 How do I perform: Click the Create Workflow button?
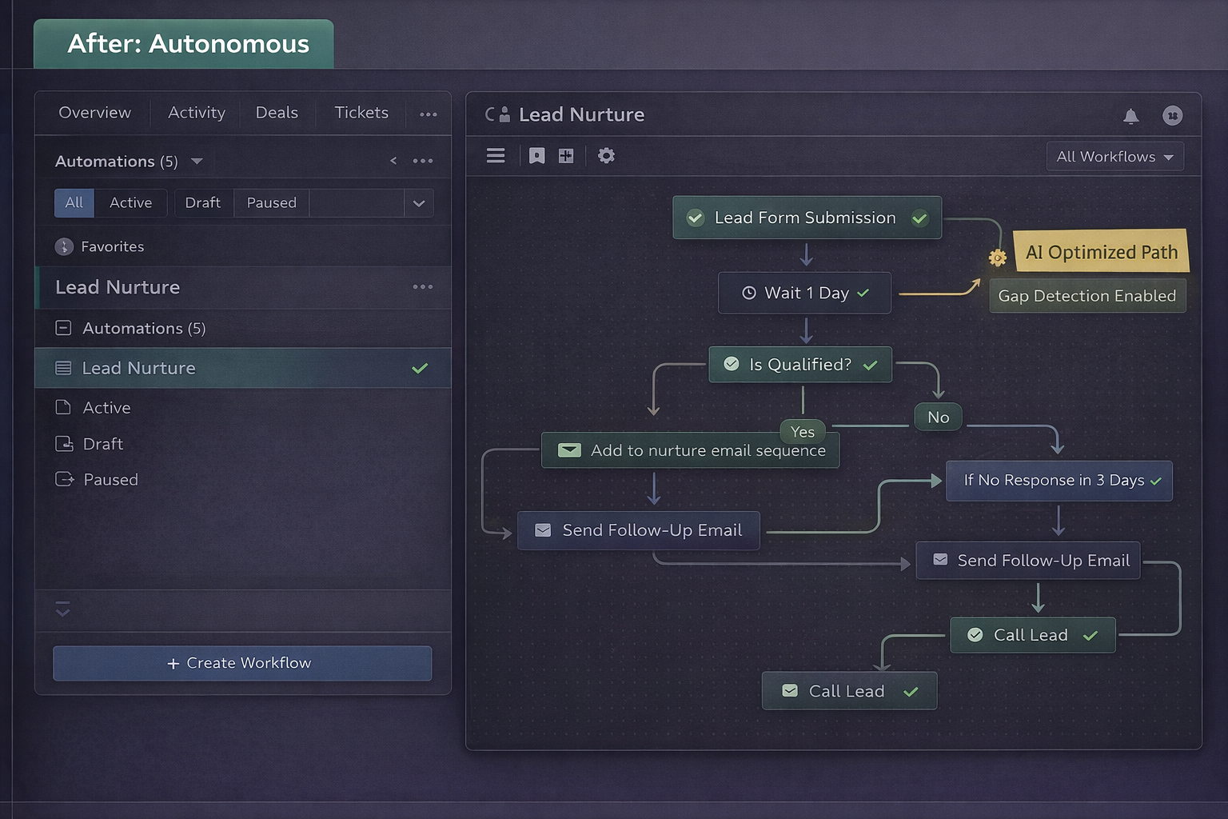pyautogui.click(x=242, y=663)
